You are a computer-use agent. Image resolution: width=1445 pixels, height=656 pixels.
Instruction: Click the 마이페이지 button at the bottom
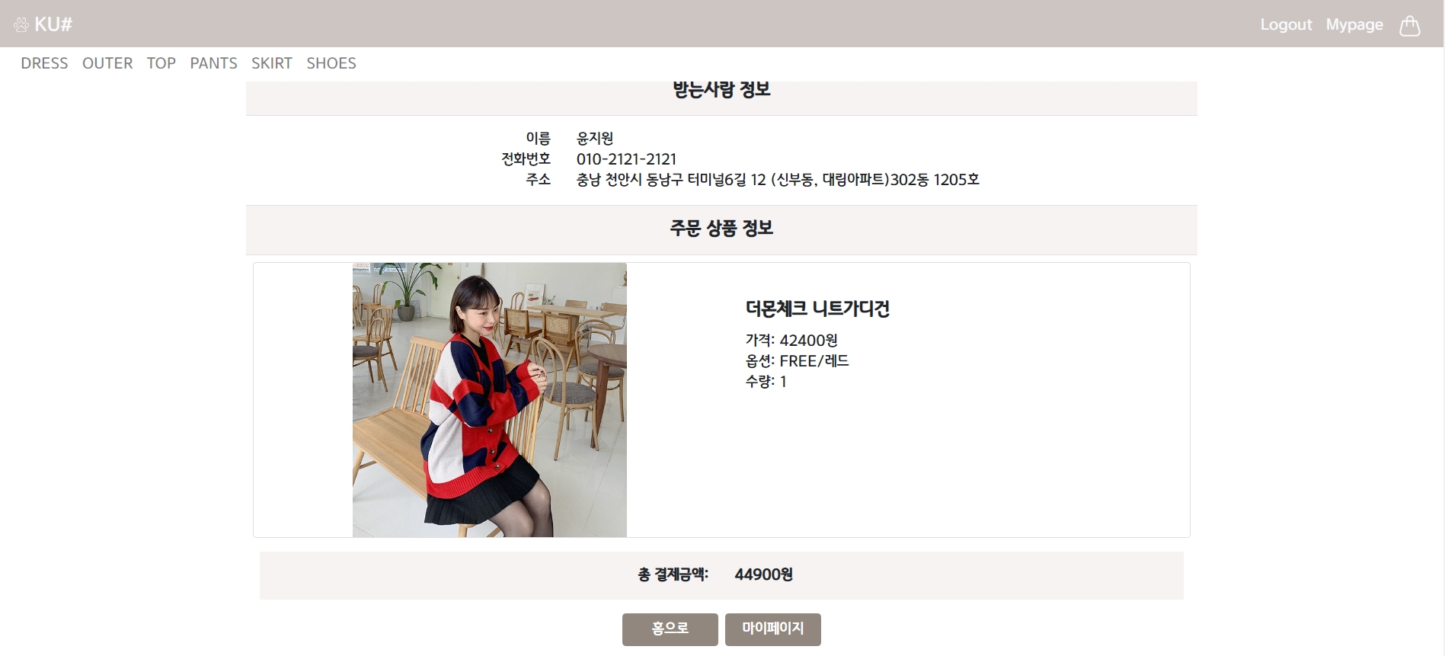coord(773,629)
